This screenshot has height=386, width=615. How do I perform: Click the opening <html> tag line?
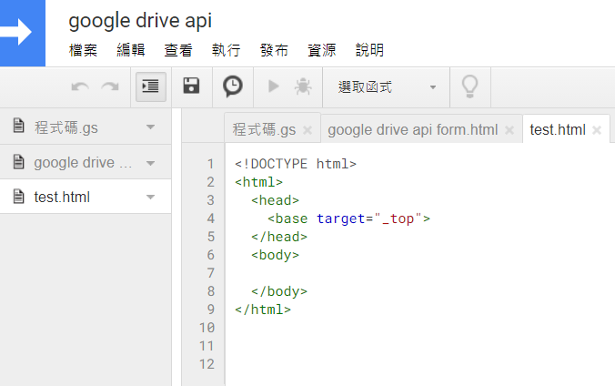point(259,182)
